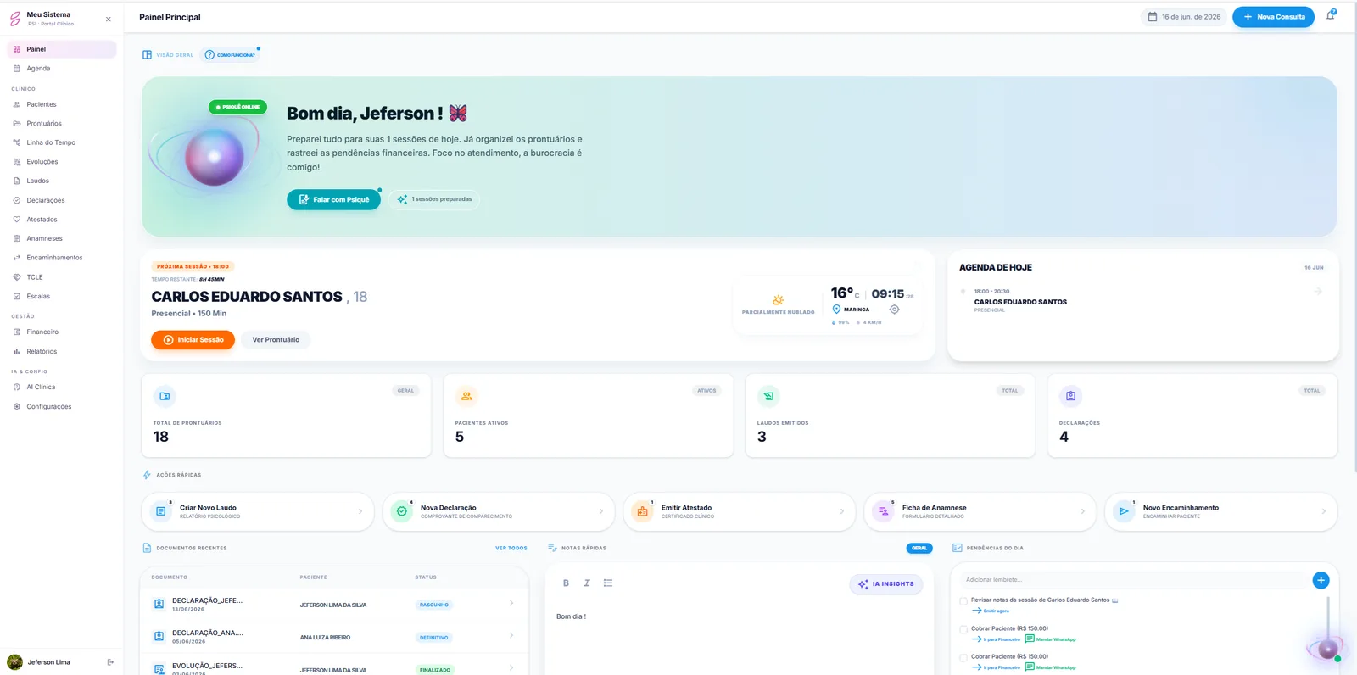
Task: Click the bullet list icon in quick notes
Action: click(x=608, y=583)
